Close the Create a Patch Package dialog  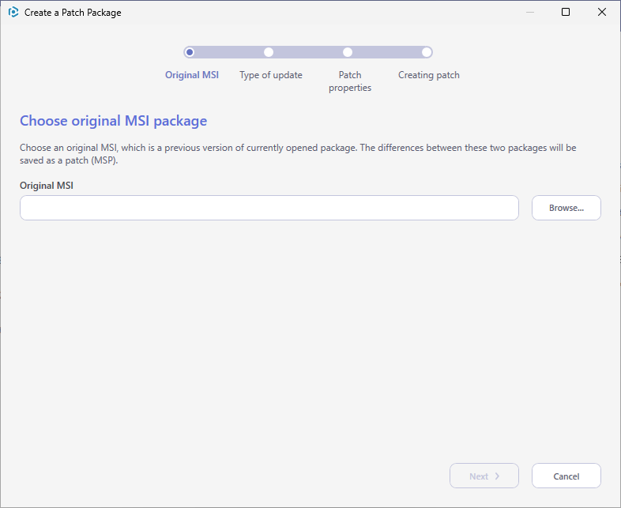601,13
